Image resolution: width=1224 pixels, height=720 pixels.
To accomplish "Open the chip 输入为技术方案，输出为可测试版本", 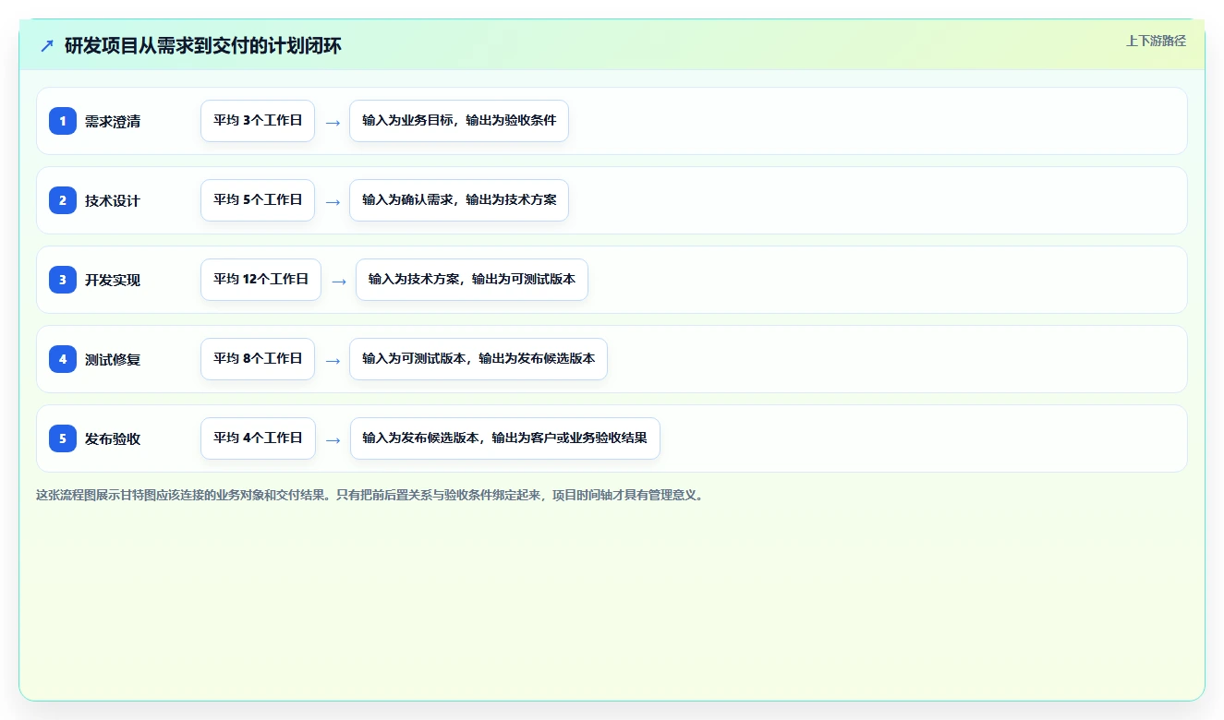I will click(x=472, y=280).
